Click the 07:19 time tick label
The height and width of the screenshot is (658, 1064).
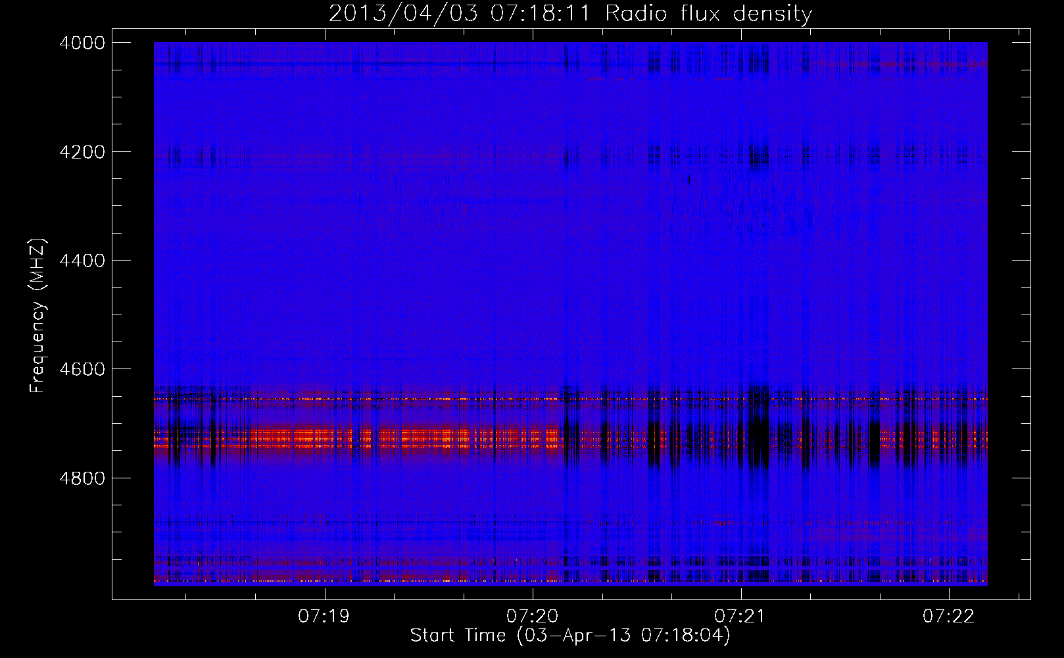pos(324,617)
